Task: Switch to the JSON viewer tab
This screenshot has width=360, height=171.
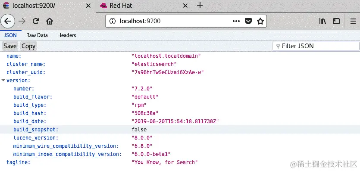Action: coord(10,35)
